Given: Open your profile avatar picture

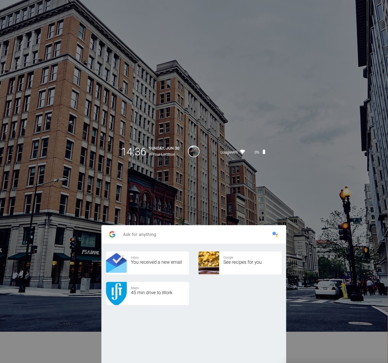Looking at the screenshot, I should [193, 151].
